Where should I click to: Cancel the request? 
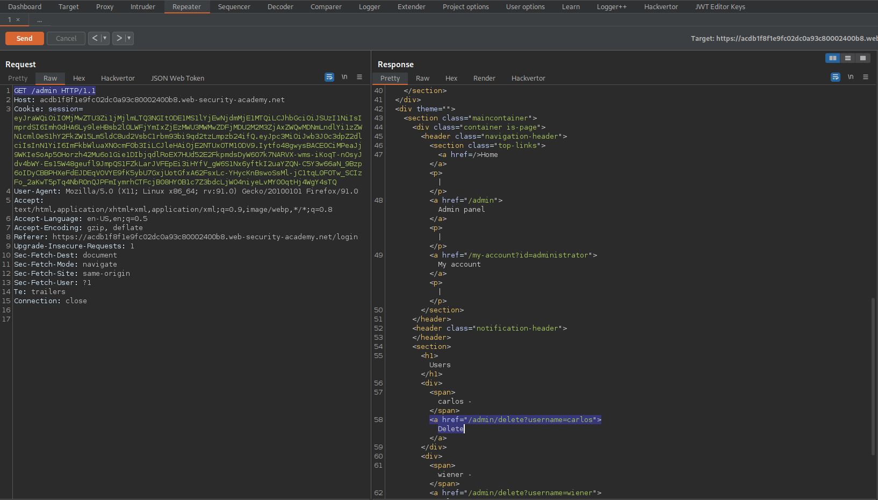point(66,38)
